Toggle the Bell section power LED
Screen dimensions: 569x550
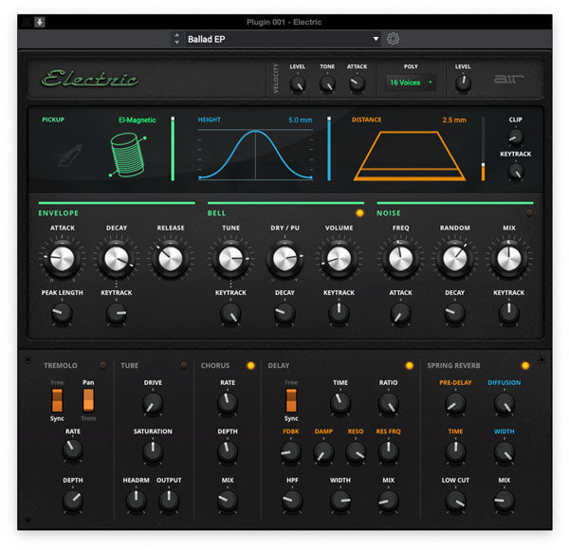pyautogui.click(x=359, y=213)
